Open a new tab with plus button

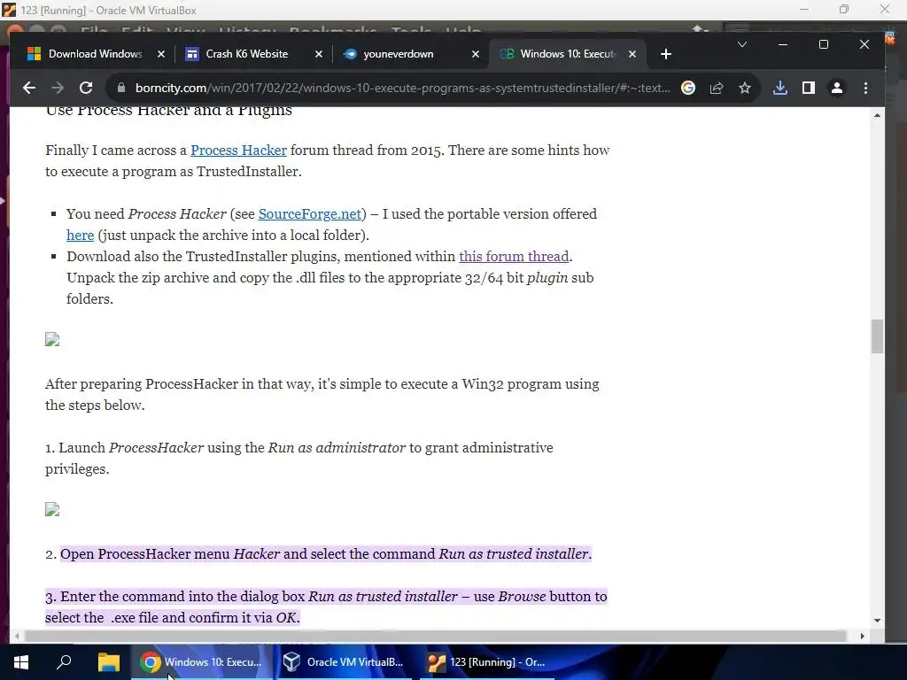click(x=666, y=54)
